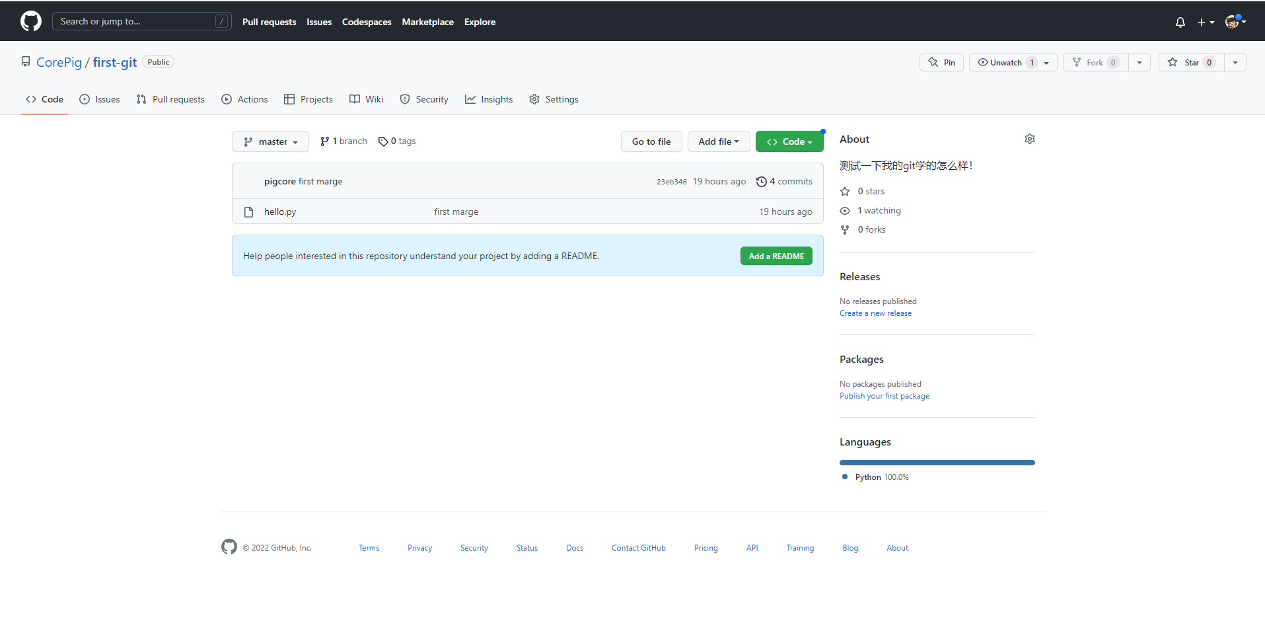Screen dimensions: 1265x620
Task: Open the repository Settings tab
Action: coord(554,99)
